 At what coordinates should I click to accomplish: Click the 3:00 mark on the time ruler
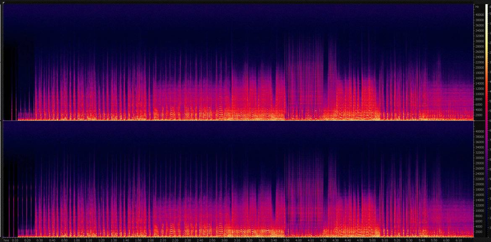(224, 240)
